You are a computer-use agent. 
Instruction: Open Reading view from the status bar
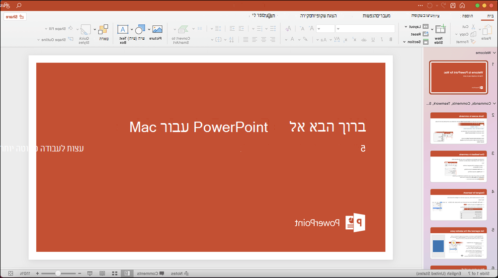pos(102,273)
